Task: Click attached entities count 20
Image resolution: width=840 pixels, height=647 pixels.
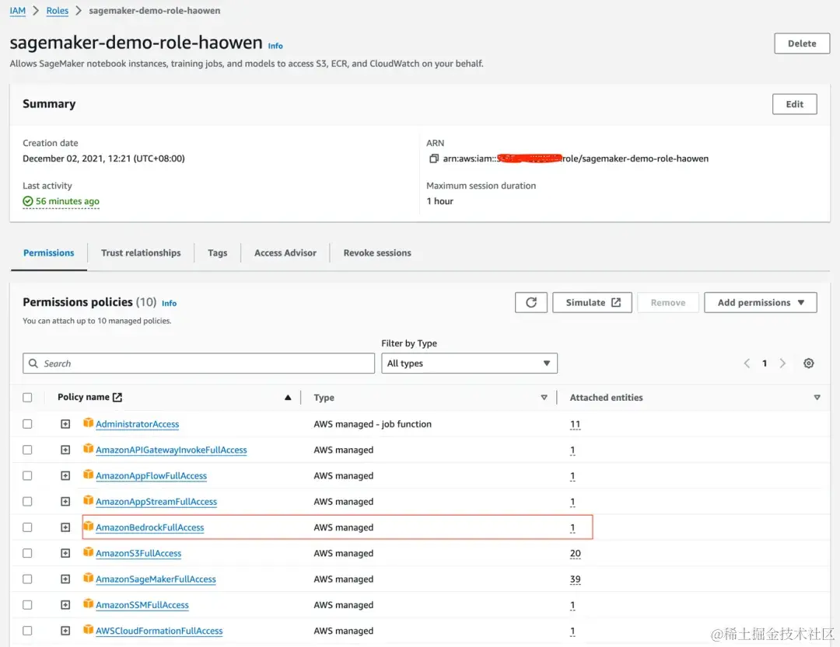Action: pyautogui.click(x=576, y=553)
